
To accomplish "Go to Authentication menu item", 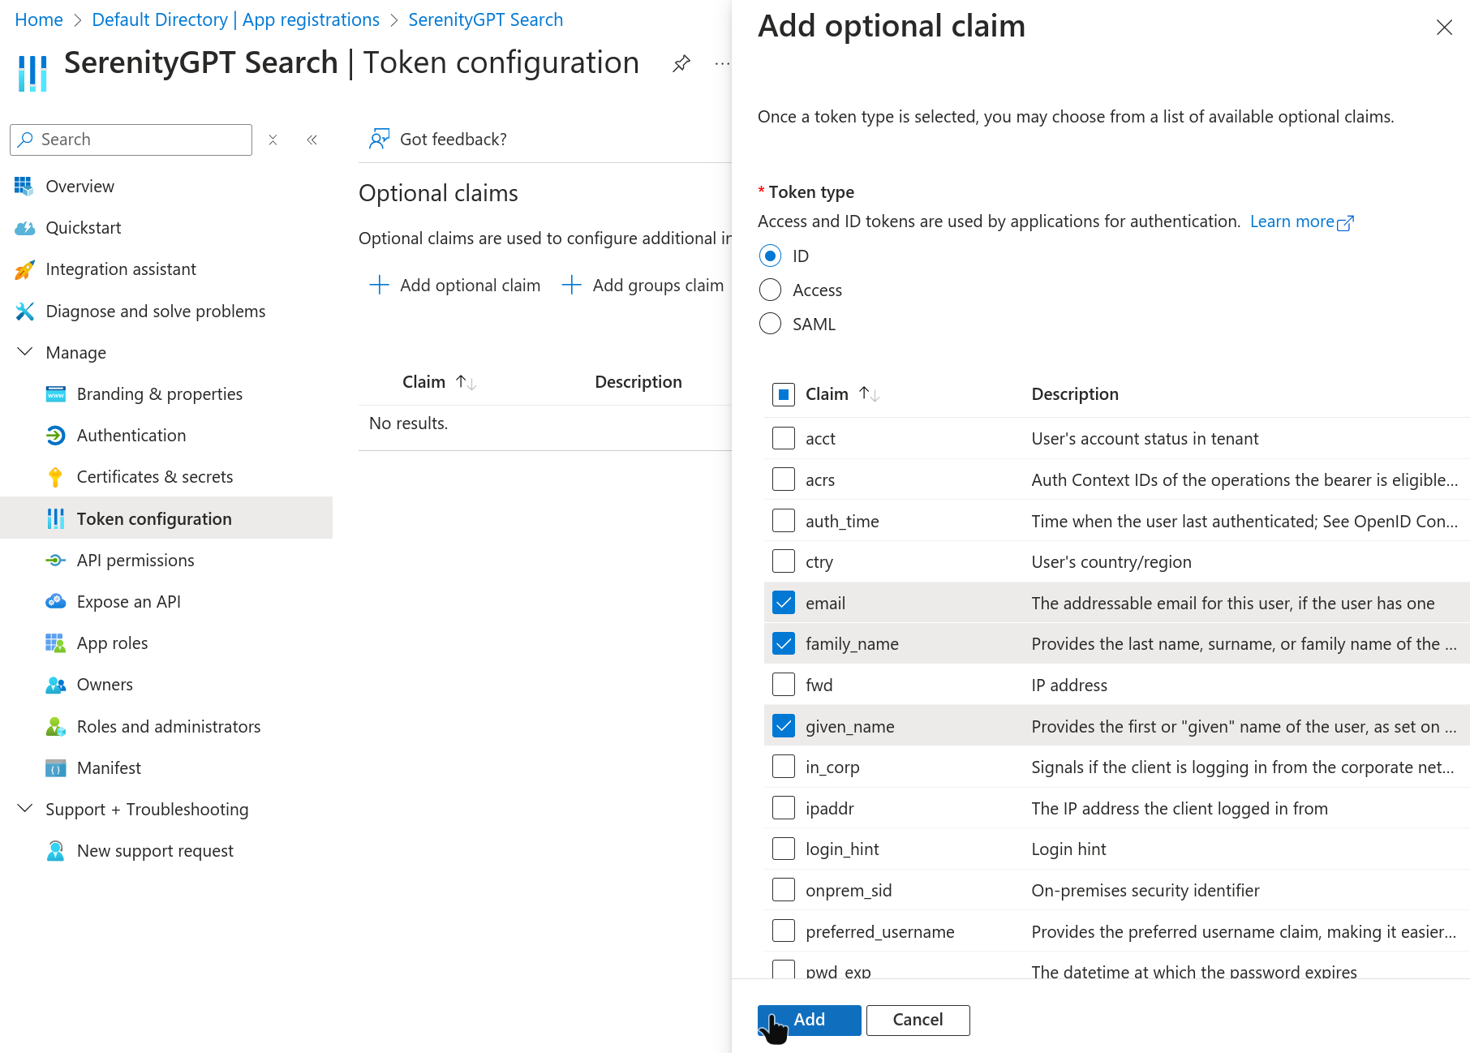I will 131,436.
